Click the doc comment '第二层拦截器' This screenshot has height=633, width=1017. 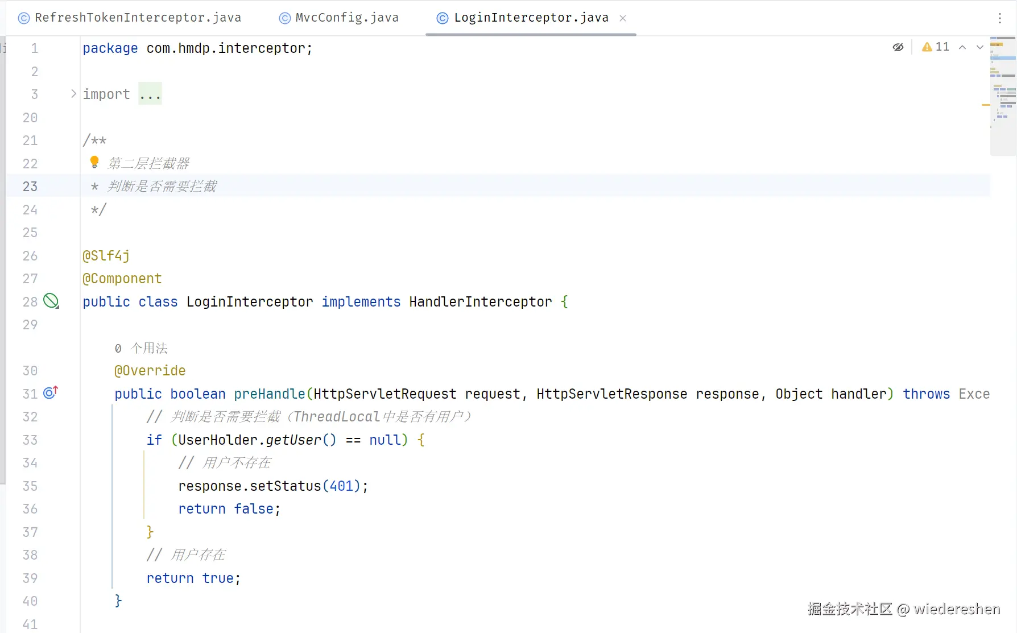148,164
